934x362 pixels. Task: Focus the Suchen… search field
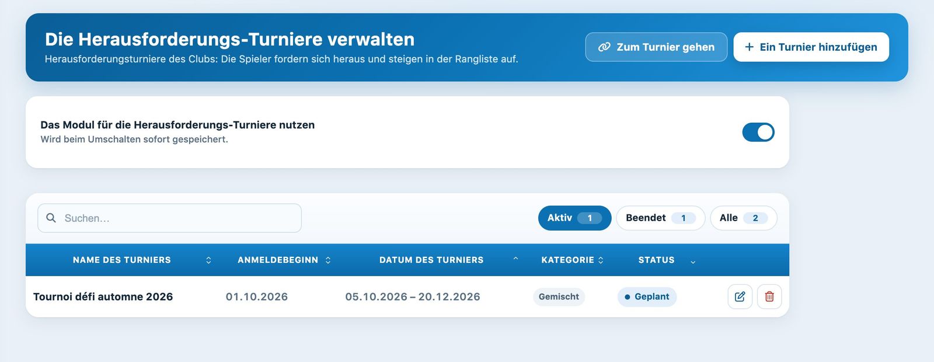click(x=169, y=218)
